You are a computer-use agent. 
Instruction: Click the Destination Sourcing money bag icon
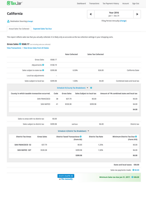point(8,21)
